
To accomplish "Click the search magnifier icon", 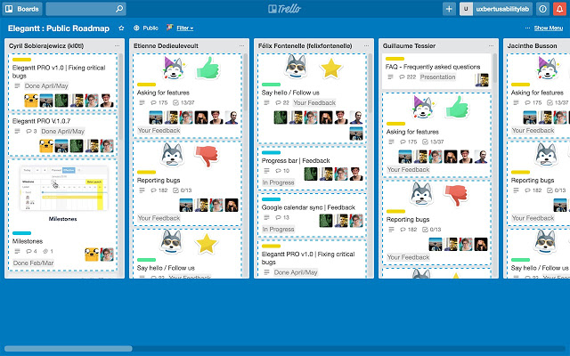I will [118, 9].
